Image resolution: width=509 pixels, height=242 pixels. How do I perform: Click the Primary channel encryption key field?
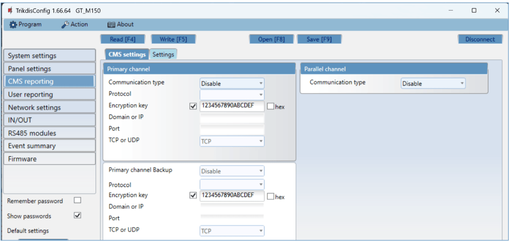click(x=232, y=106)
